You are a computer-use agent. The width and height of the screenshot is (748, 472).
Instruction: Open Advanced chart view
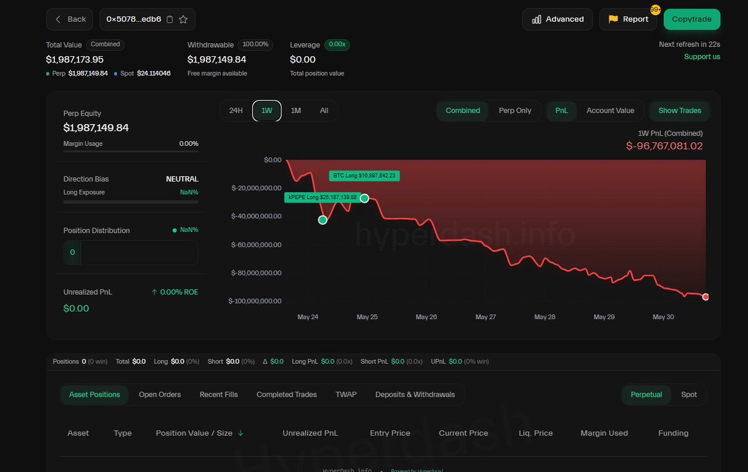coord(557,19)
